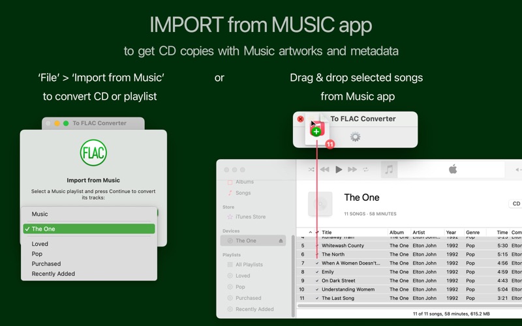522x326 pixels.
Task: Toggle the checkmark for Emily
Action: pyautogui.click(x=317, y=272)
